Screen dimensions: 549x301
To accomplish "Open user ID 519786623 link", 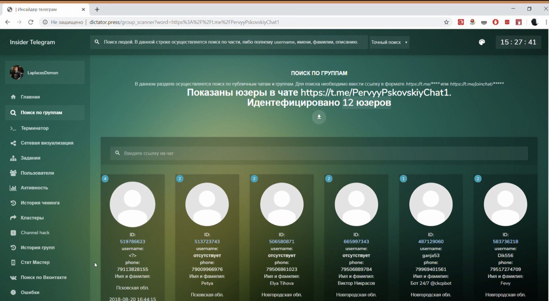I will [x=133, y=241].
